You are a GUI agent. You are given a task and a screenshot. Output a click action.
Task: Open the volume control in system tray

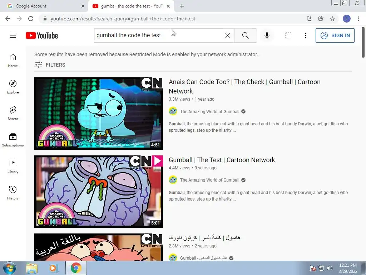(330, 268)
